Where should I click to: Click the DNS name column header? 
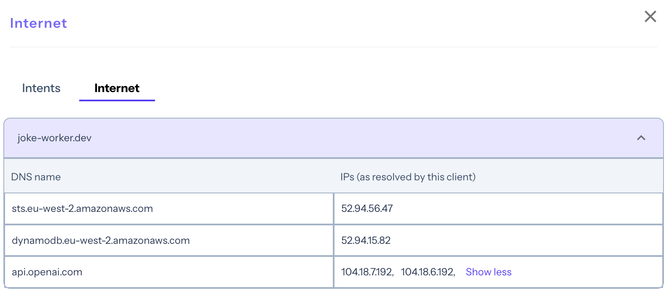pyautogui.click(x=36, y=177)
